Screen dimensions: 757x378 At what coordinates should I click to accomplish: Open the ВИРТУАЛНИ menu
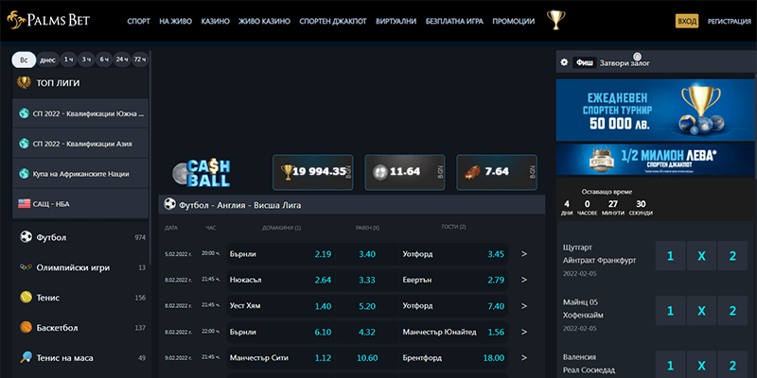point(396,21)
